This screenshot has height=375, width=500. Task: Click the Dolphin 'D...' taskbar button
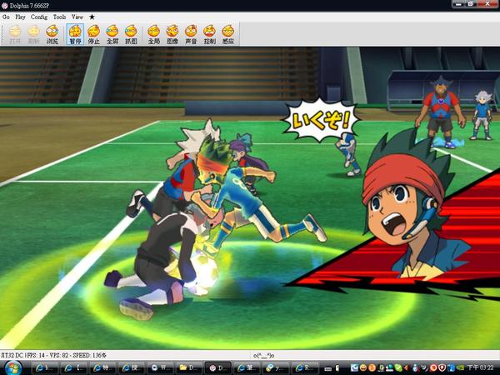click(217, 367)
